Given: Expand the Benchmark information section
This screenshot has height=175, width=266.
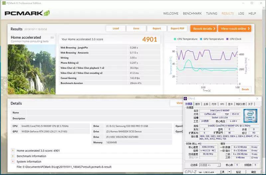Looking at the screenshot, I should 13,156.
